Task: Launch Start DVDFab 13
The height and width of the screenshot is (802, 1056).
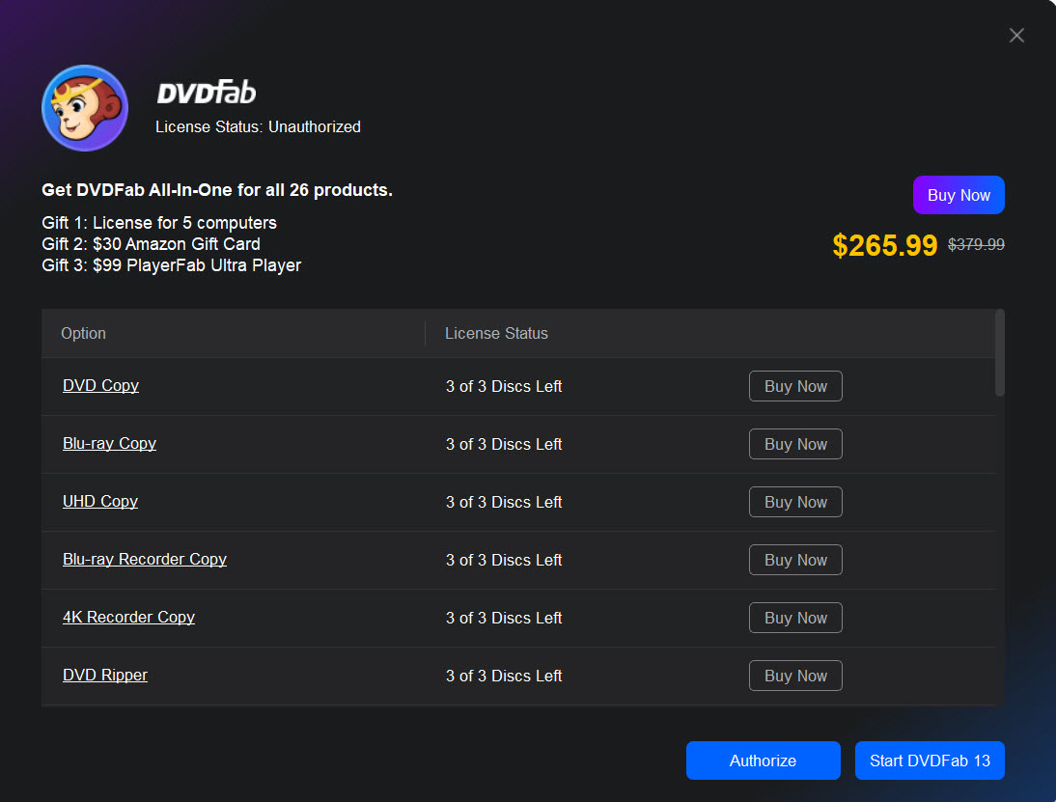Action: click(930, 761)
